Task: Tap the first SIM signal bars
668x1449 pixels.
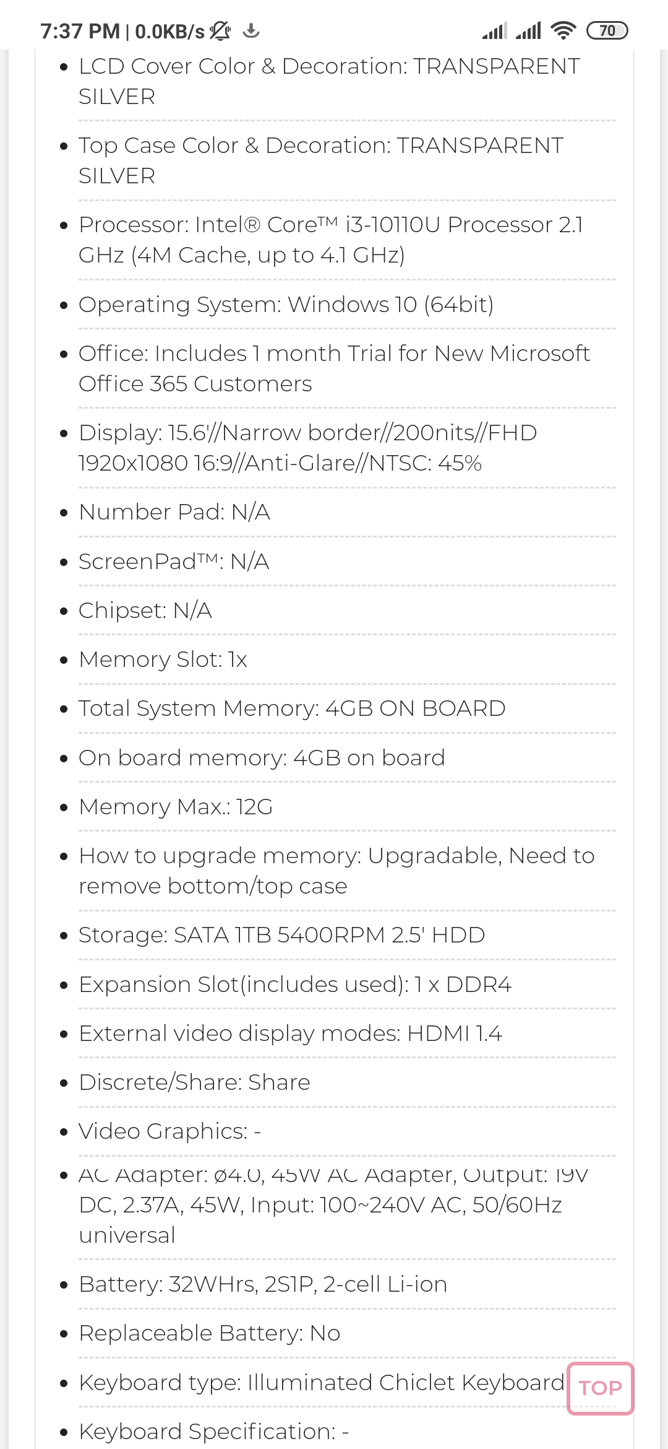Action: [494, 30]
